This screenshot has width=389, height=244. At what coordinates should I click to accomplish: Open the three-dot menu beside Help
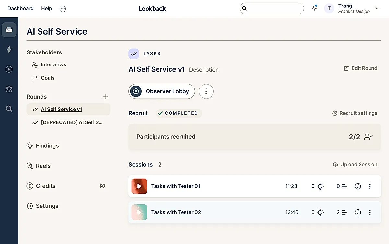(x=63, y=9)
